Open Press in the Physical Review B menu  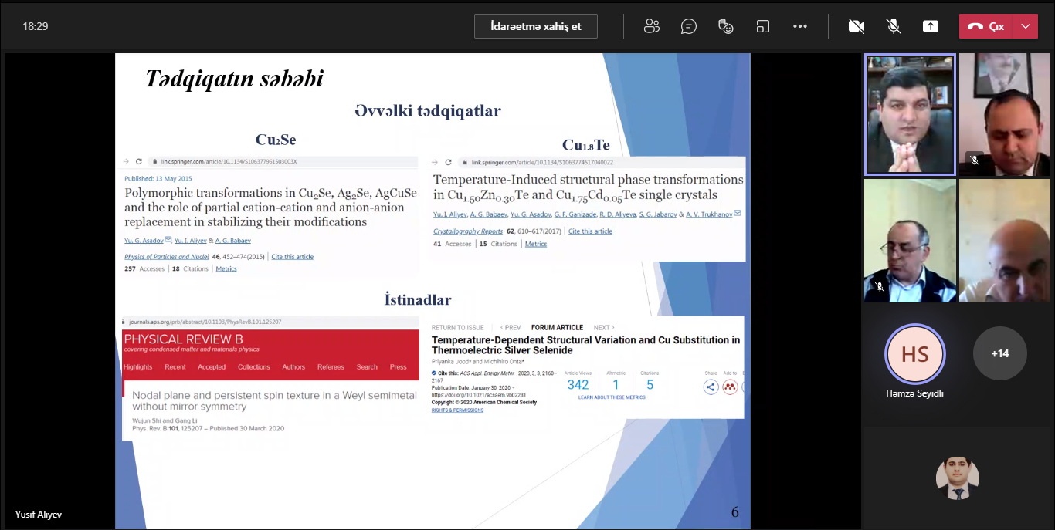pos(399,367)
